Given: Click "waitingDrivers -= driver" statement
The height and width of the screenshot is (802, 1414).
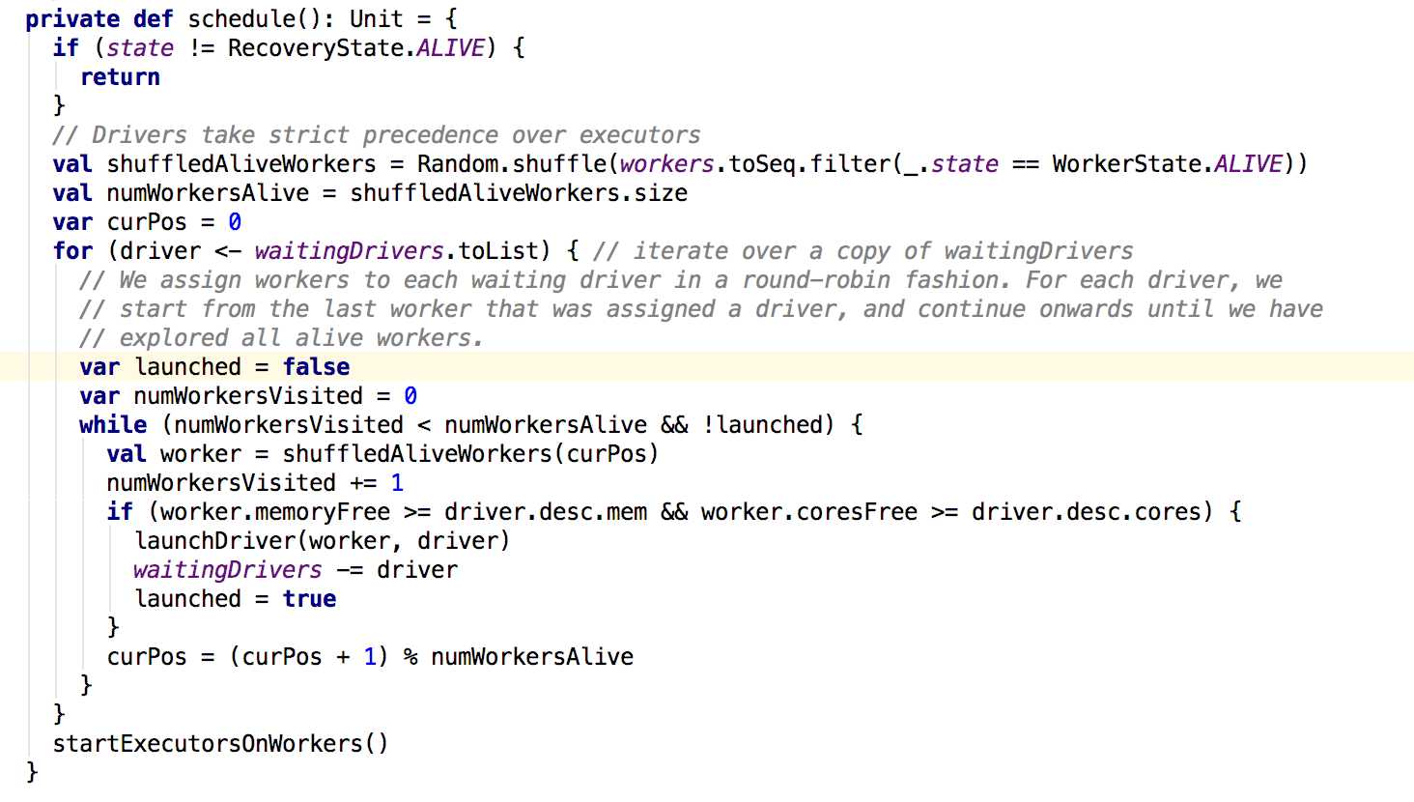Looking at the screenshot, I should coord(296,570).
